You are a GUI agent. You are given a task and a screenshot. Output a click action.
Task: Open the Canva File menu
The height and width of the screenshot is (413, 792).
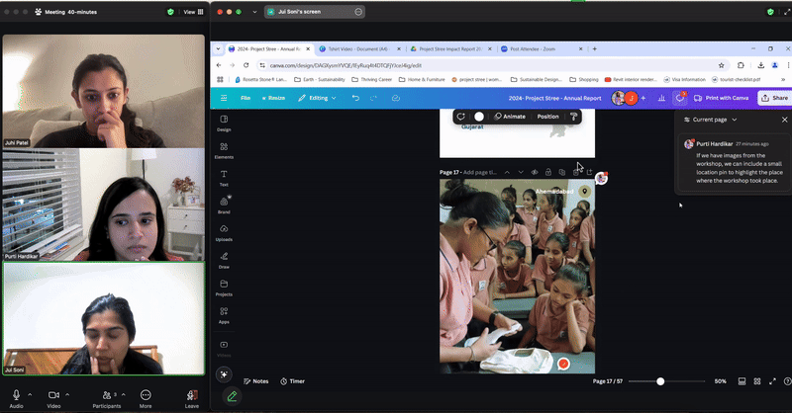pos(246,98)
